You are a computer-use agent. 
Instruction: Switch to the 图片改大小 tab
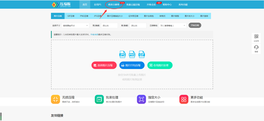[189, 16]
